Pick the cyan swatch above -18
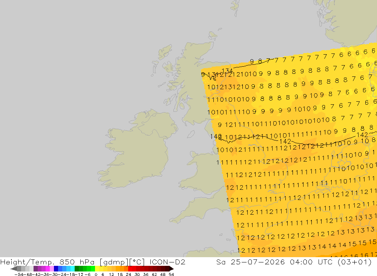 click(72, 268)
